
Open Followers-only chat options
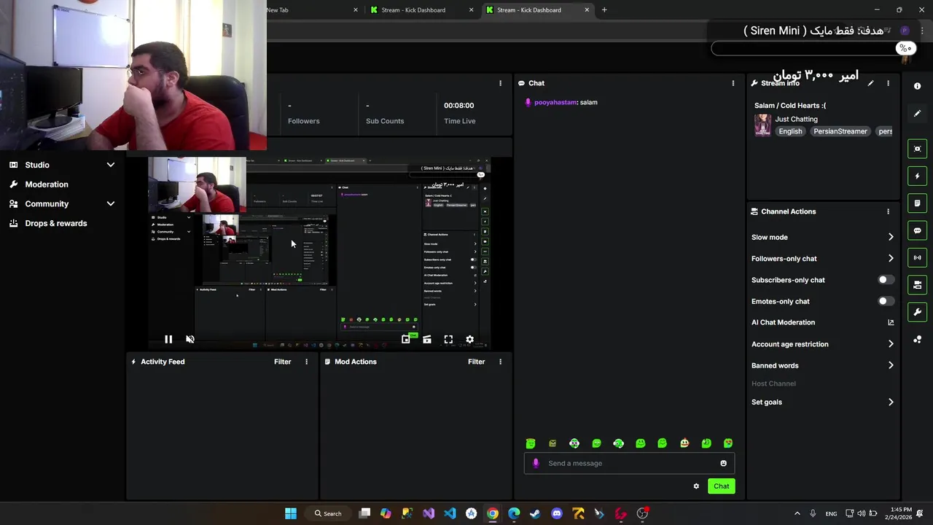(x=822, y=259)
